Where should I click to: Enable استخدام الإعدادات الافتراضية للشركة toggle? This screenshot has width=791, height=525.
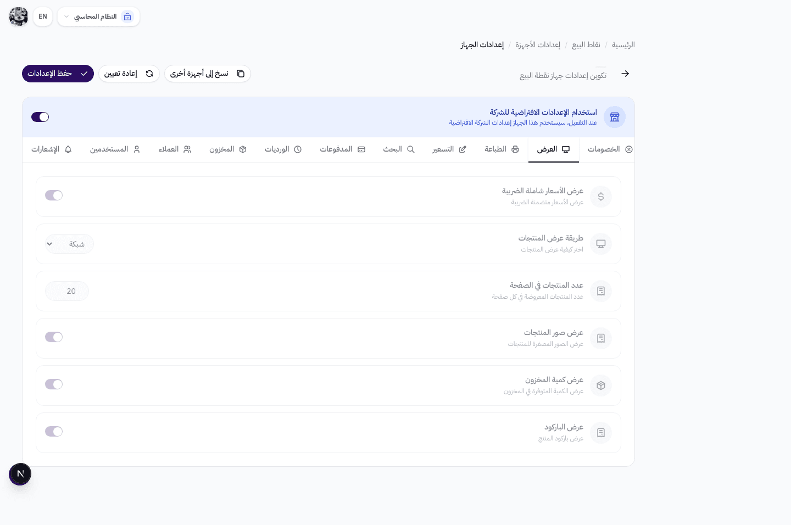pos(40,117)
